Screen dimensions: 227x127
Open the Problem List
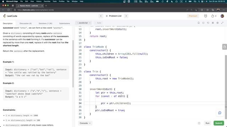113,16
